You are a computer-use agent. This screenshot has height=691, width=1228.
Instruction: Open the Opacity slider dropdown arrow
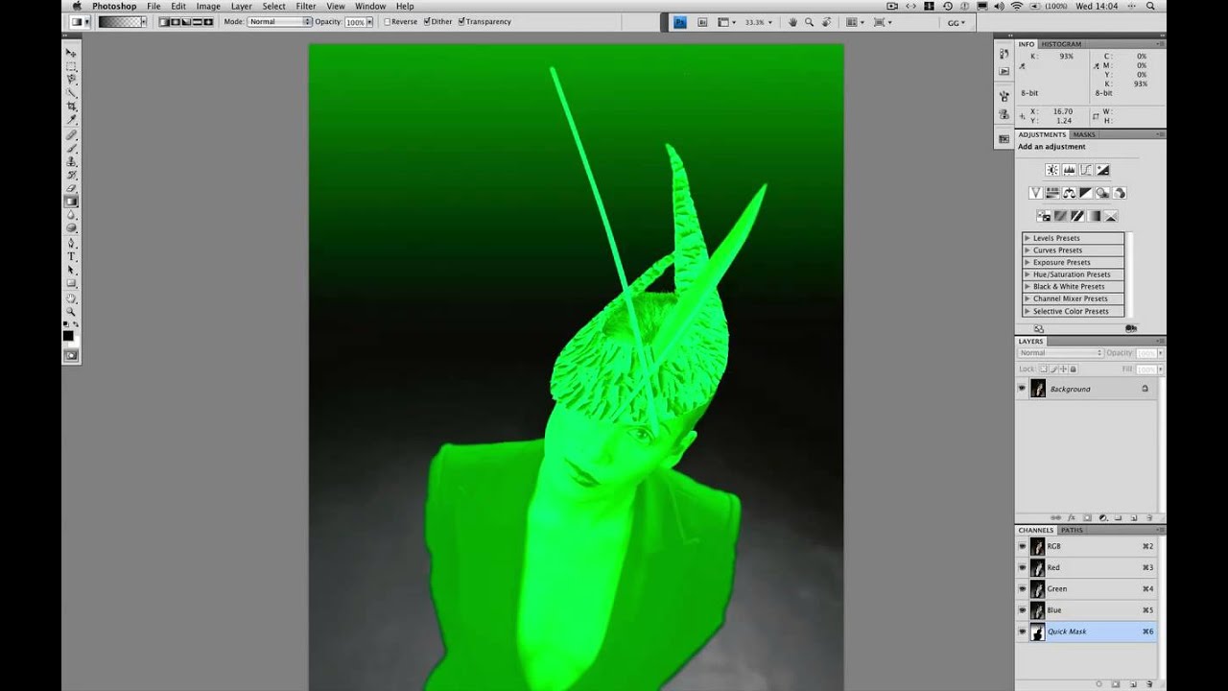pyautogui.click(x=369, y=21)
